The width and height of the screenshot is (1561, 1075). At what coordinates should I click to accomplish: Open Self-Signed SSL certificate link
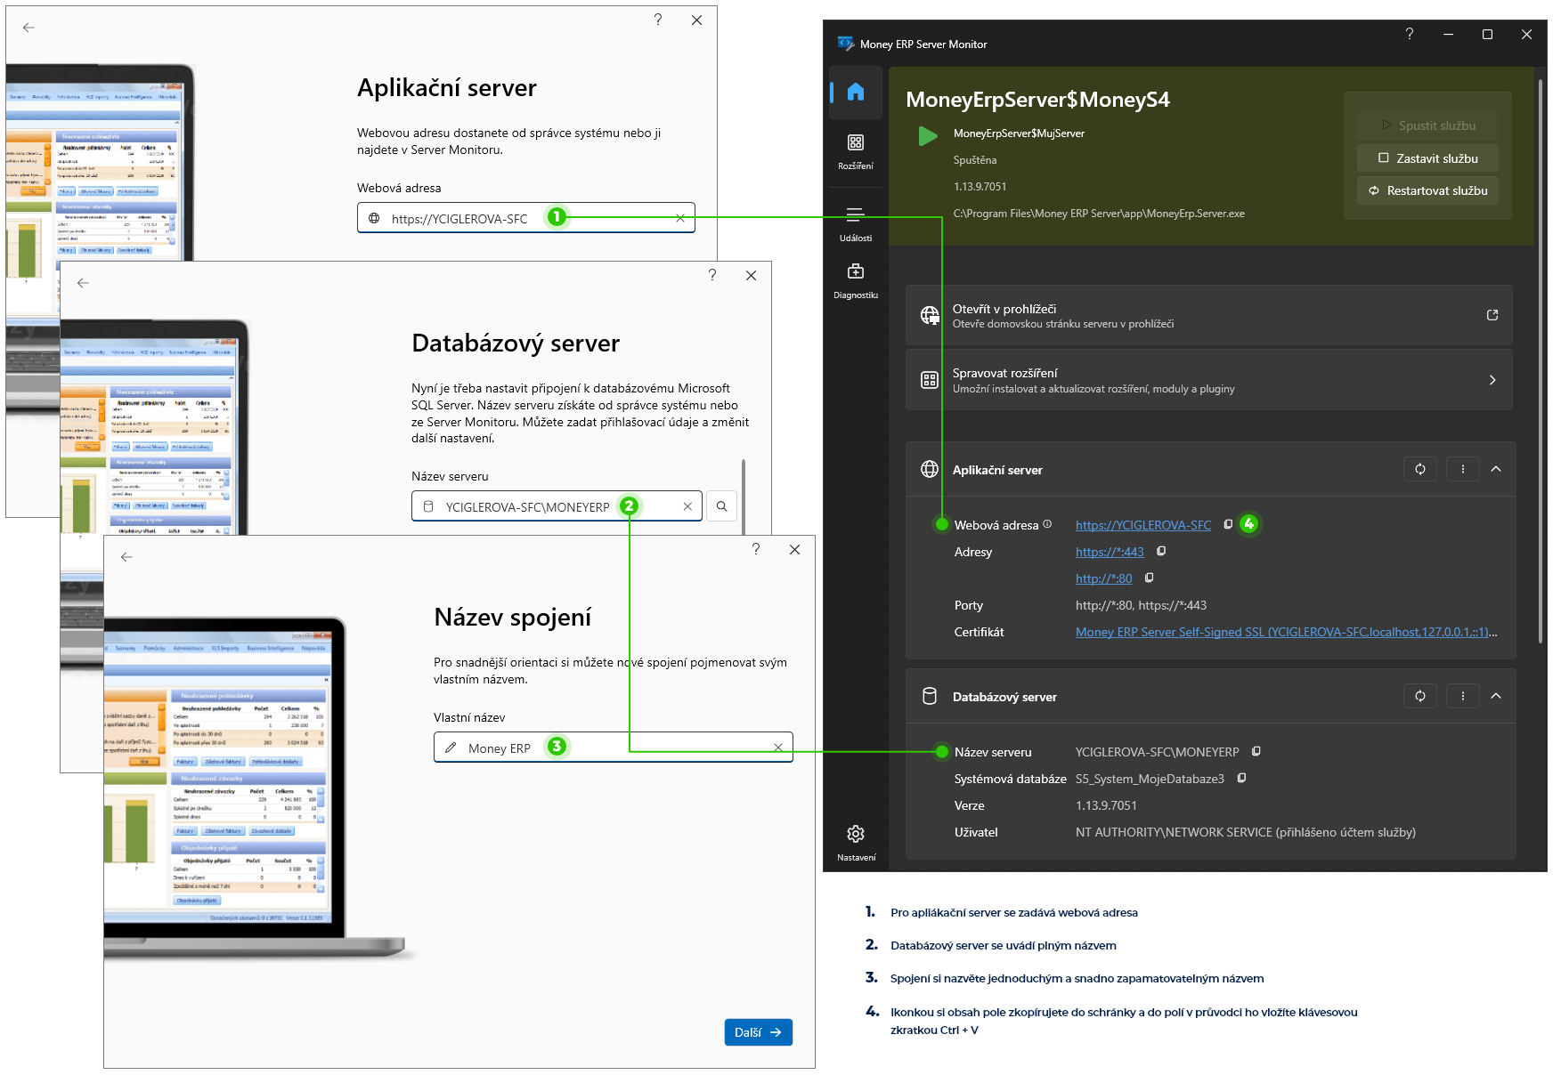point(1286,632)
